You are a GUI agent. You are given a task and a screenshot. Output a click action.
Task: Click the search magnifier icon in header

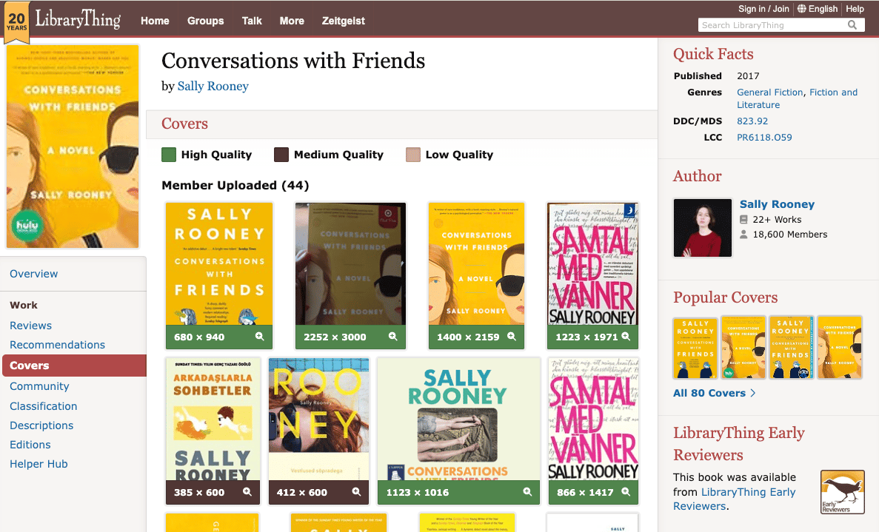(852, 24)
